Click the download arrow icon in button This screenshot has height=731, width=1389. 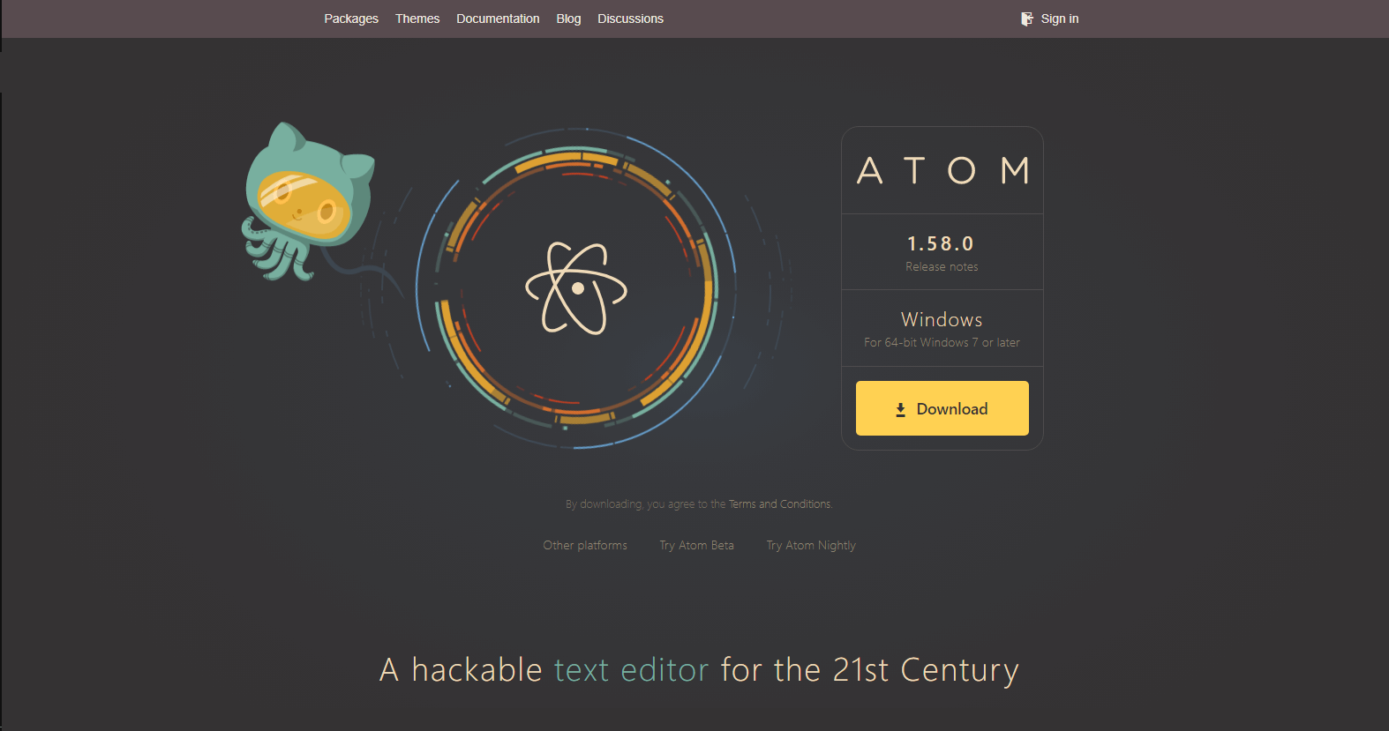click(x=900, y=409)
